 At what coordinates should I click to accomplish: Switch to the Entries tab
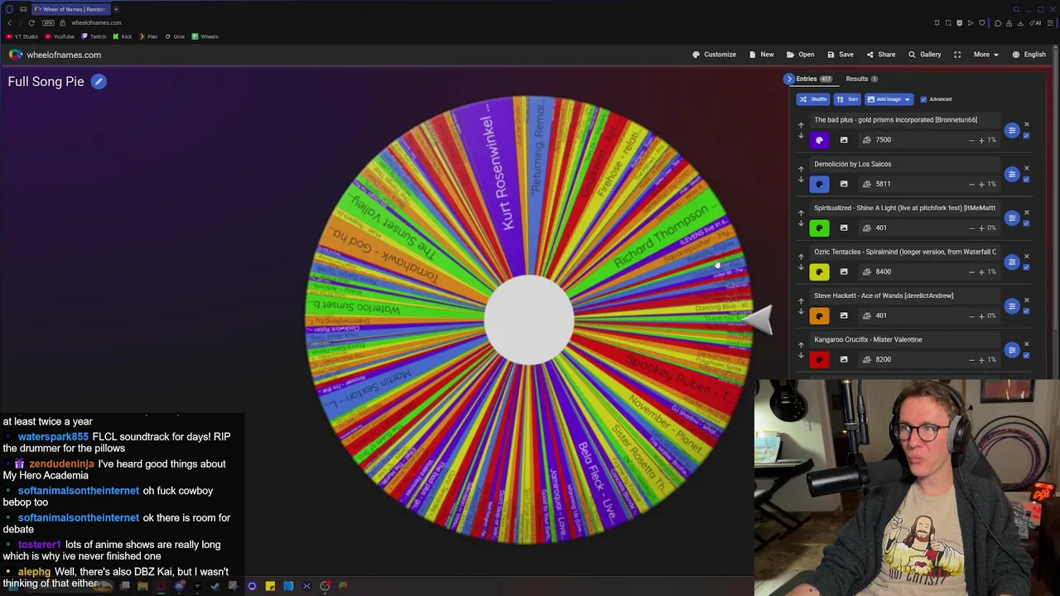click(x=813, y=79)
